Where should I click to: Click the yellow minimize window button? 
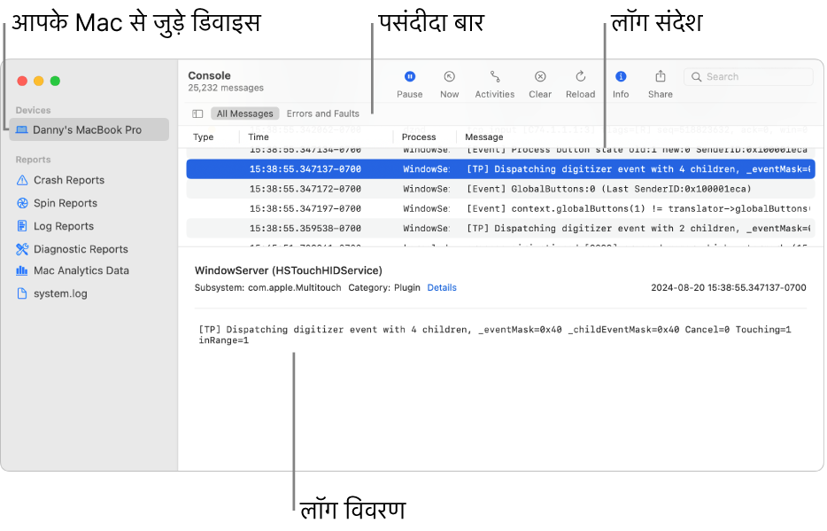tap(38, 81)
